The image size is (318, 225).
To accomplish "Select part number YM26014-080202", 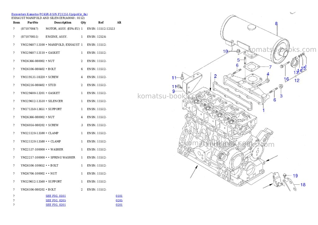I will pyautogui.click(x=33, y=125).
